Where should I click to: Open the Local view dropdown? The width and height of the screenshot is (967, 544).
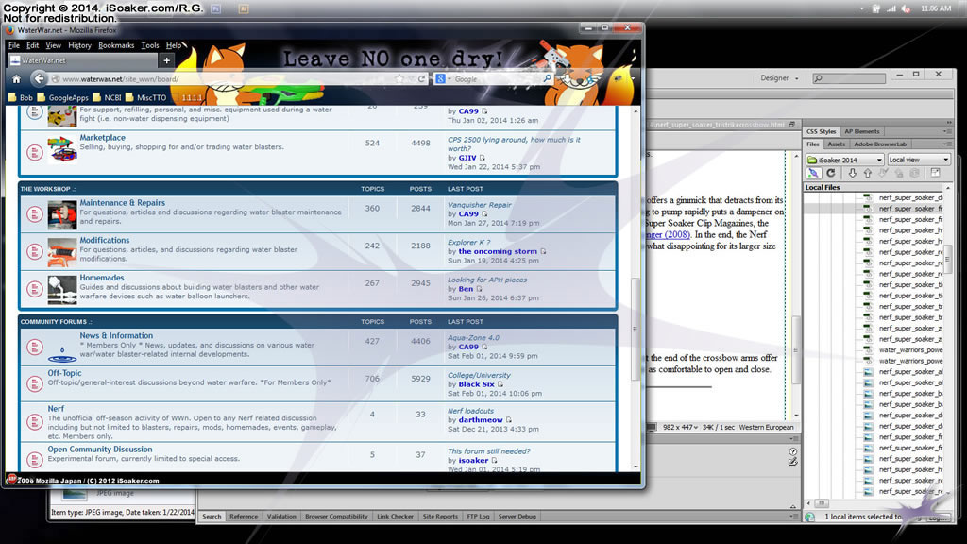[x=918, y=160]
